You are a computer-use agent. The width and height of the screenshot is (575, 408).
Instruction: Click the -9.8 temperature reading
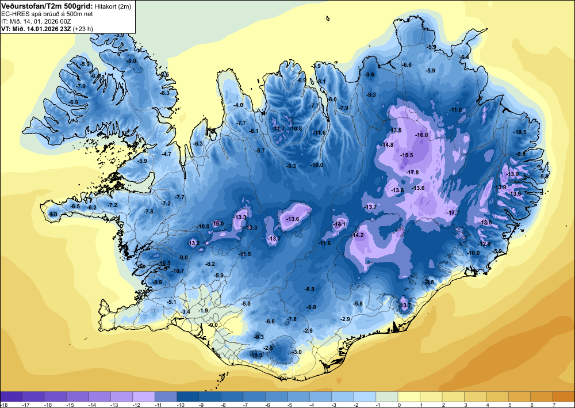tap(429, 282)
